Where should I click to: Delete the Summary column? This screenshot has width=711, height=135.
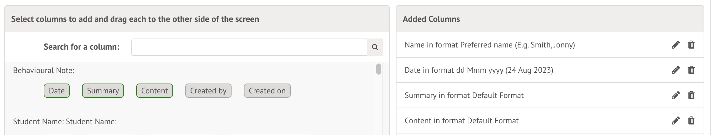click(x=691, y=96)
